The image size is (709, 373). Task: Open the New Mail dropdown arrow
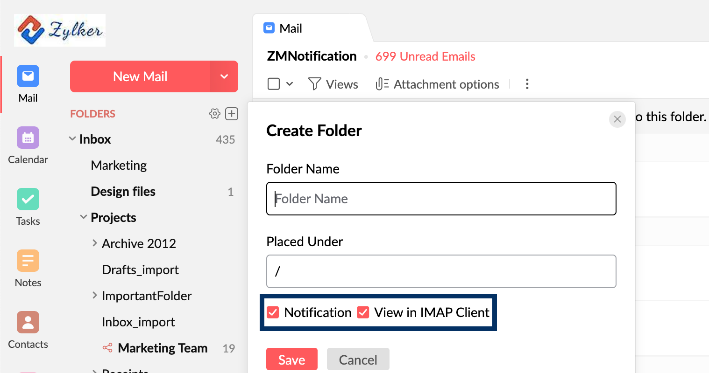(224, 76)
